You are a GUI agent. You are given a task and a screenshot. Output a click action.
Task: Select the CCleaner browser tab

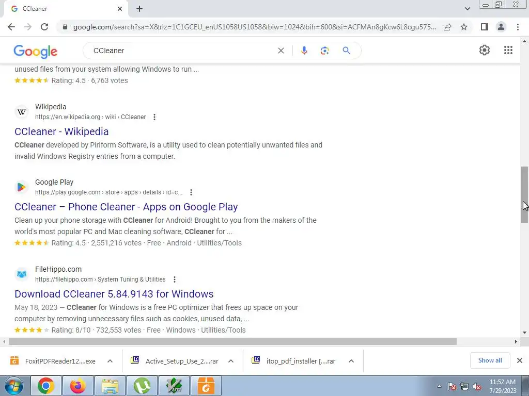(66, 9)
